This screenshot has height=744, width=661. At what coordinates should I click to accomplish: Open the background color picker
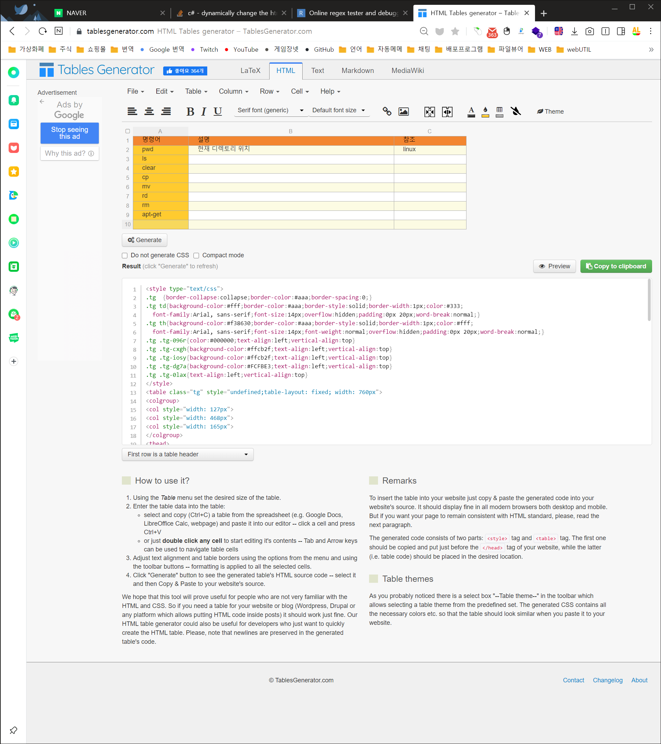click(485, 111)
